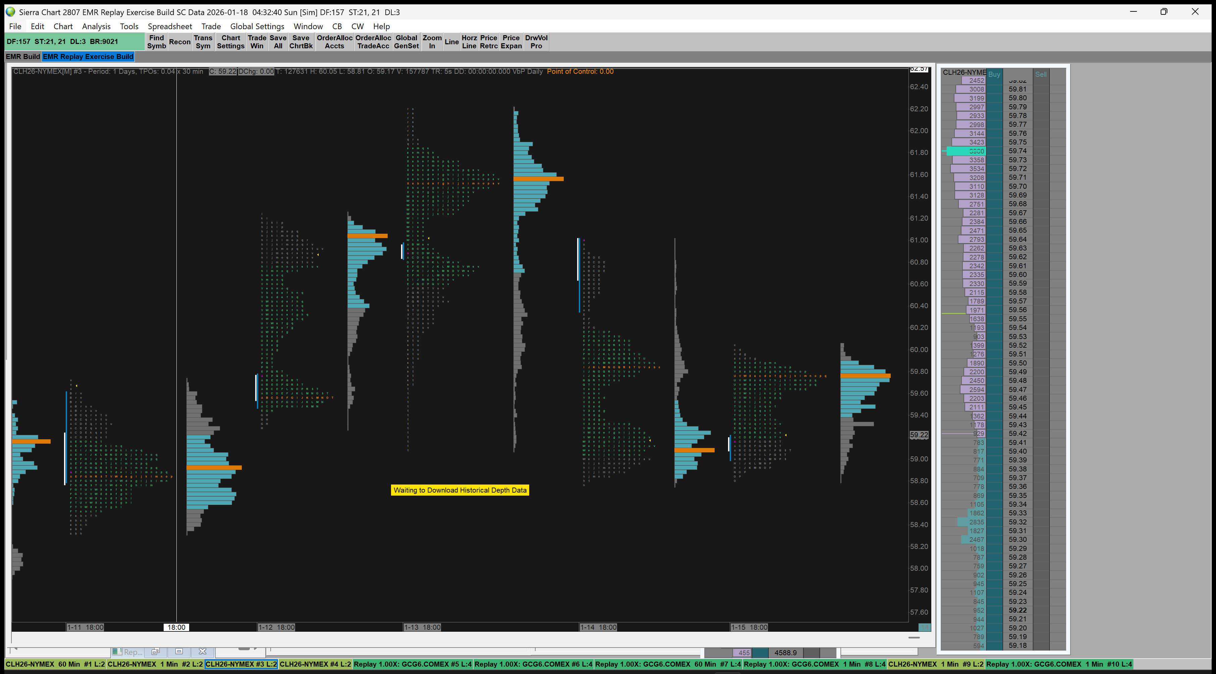The height and width of the screenshot is (674, 1216).
Task: Click the 59.74 price row in DOM
Action: click(x=1017, y=151)
